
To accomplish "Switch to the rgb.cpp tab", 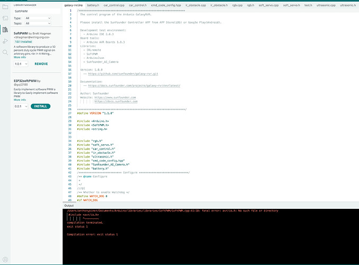I will tap(237, 5).
